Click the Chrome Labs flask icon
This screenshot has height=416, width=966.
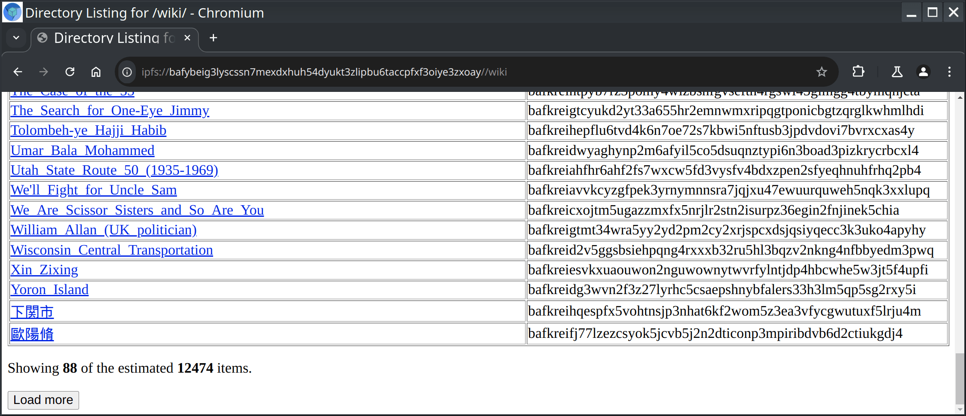pyautogui.click(x=896, y=72)
